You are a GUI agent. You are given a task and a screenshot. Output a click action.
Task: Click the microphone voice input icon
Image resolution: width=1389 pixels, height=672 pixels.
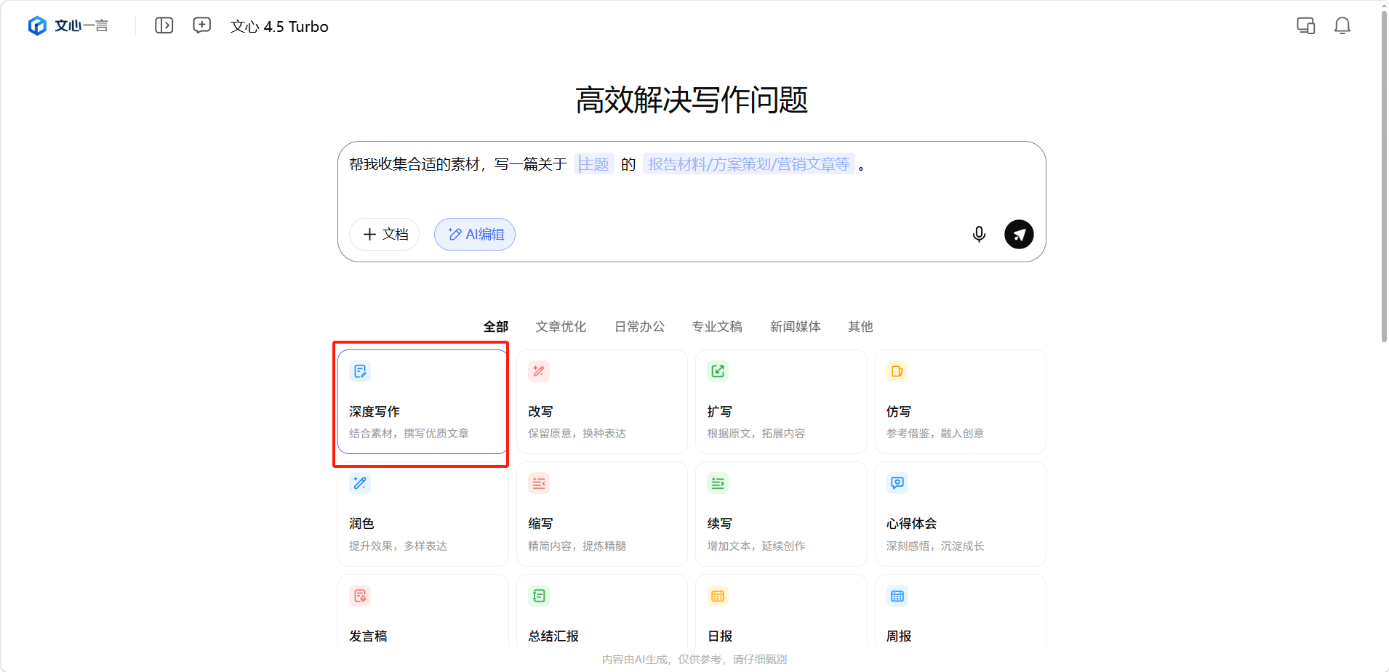coord(979,234)
